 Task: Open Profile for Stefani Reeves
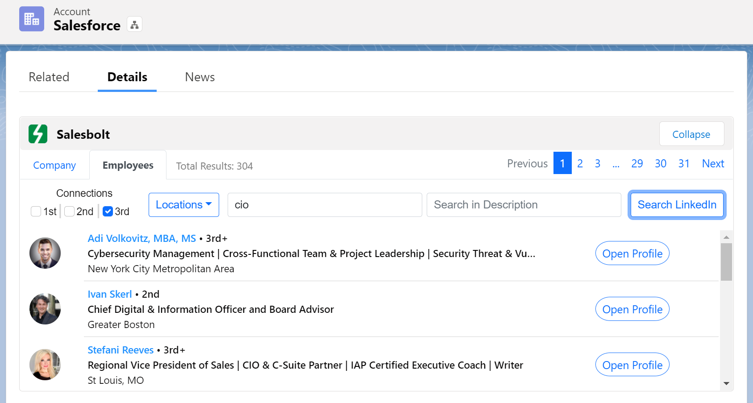click(632, 365)
